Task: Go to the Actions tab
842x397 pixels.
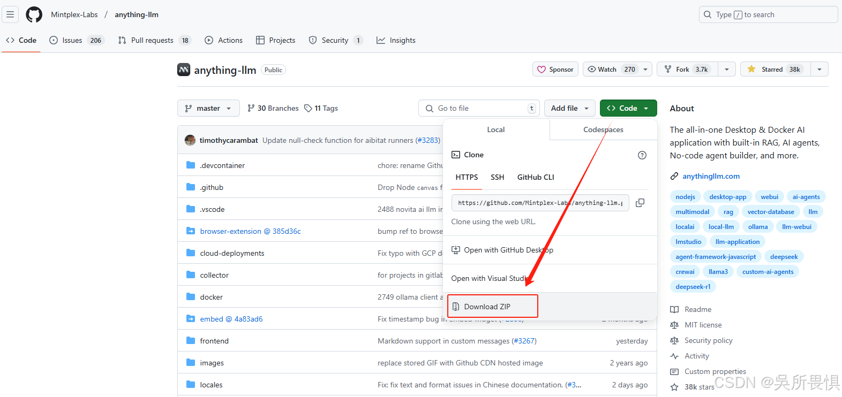Action: pos(224,40)
